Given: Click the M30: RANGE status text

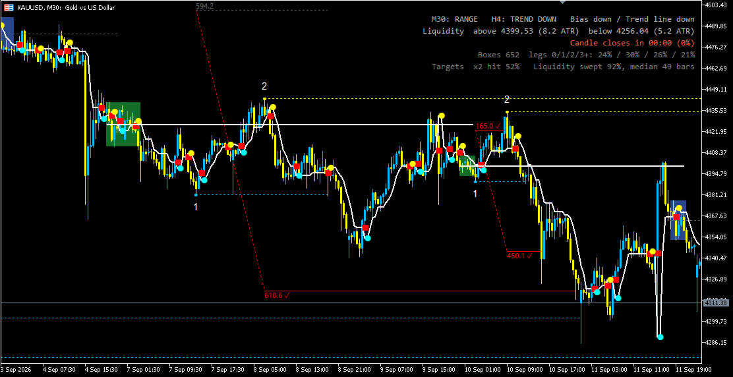Looking at the screenshot, I should pos(454,19).
